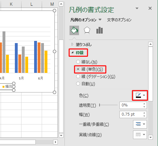Select the 線 (単色)(S) radio button
The height and width of the screenshot is (146, 158).
pyautogui.click(x=78, y=69)
